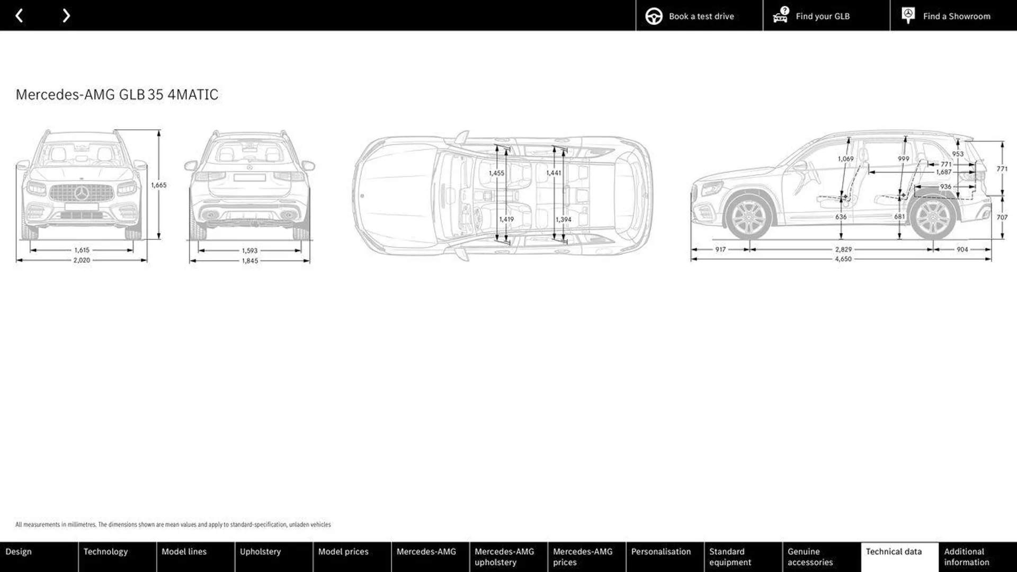Screen dimensions: 1017x572
Task: Click the 4,650 overall length dimension
Action: pos(843,259)
